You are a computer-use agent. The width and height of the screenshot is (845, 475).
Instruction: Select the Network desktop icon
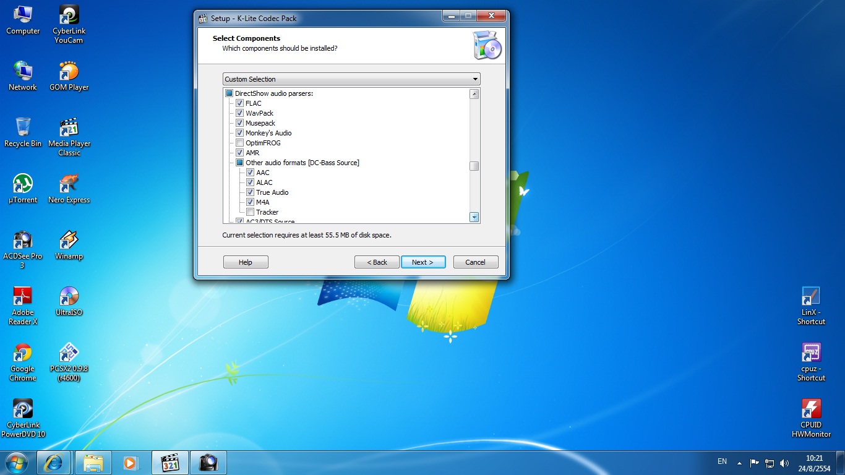pyautogui.click(x=23, y=76)
